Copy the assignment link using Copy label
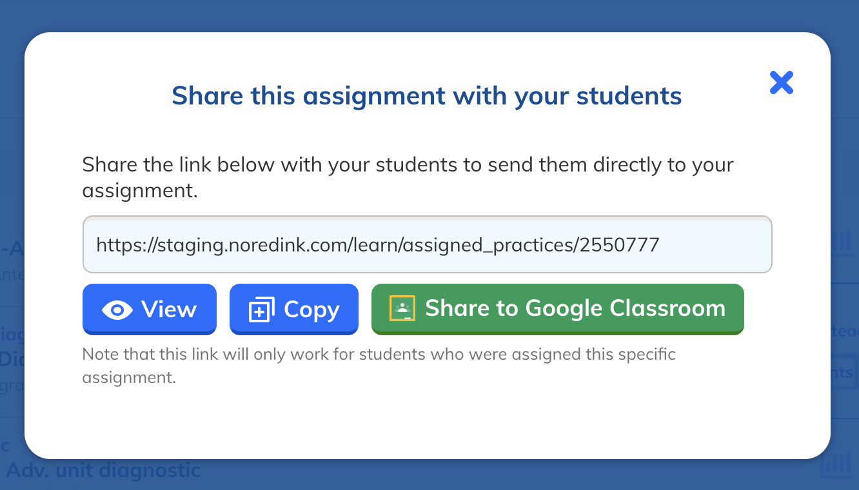This screenshot has height=490, width=859. point(311,310)
